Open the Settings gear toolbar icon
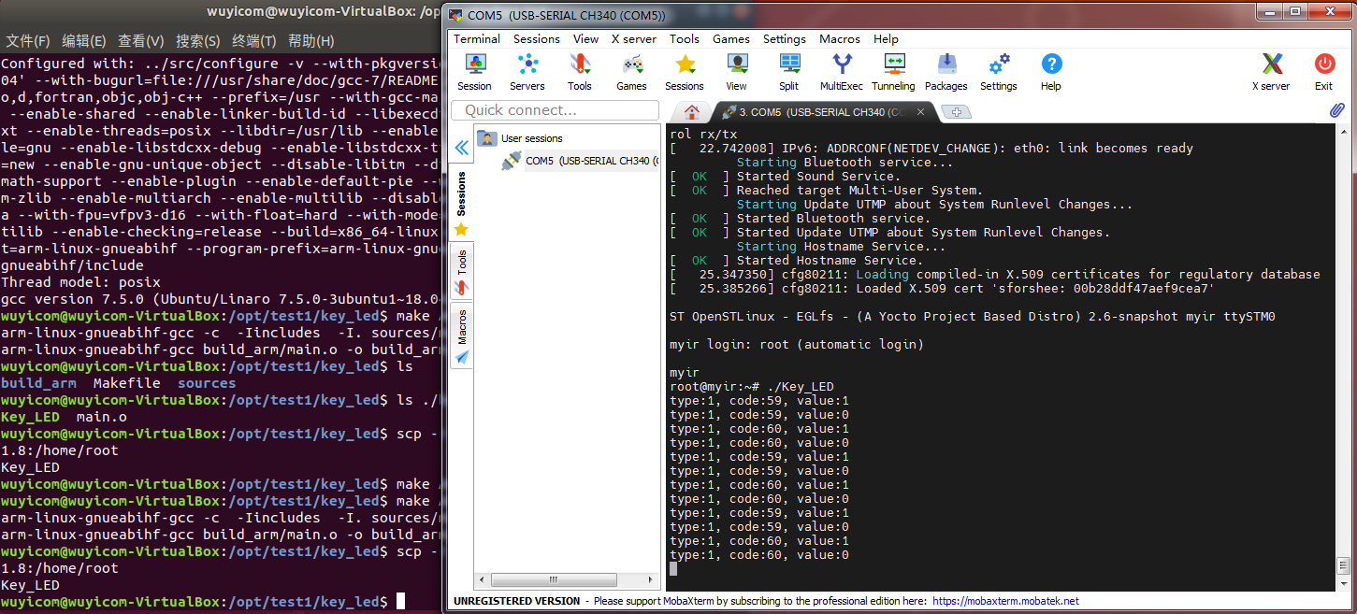Viewport: 1357px width, 614px height. click(999, 71)
